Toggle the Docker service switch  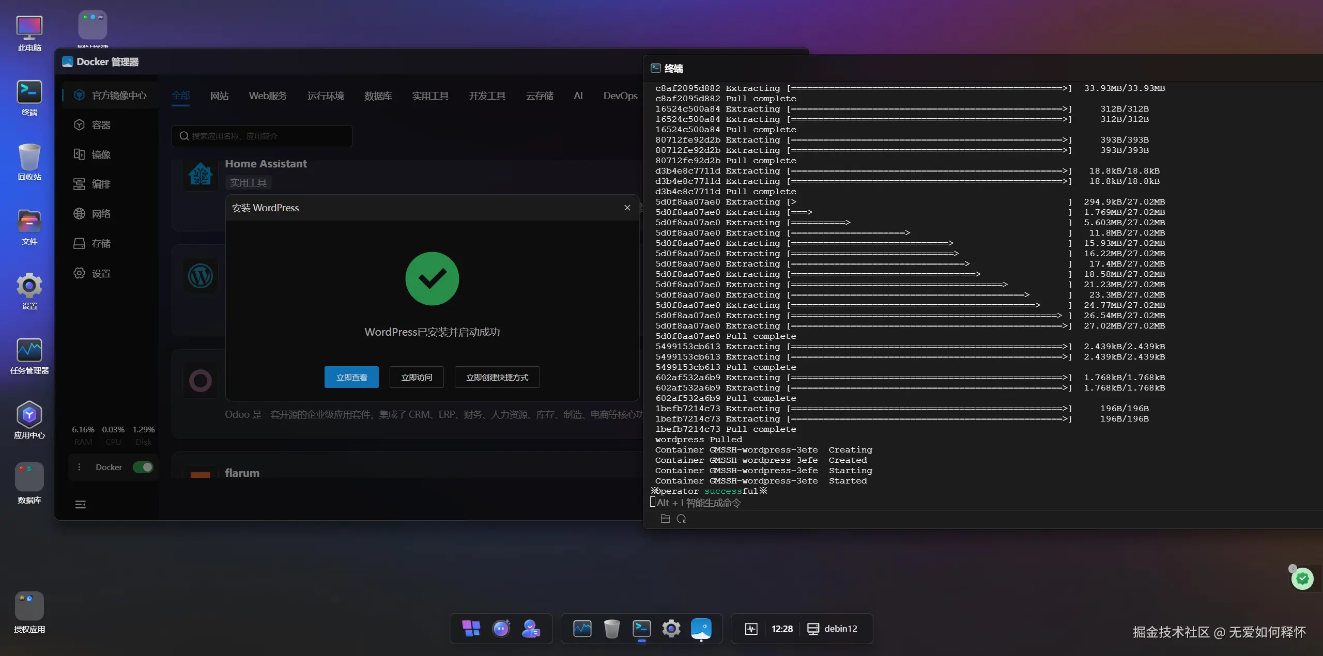pos(143,467)
